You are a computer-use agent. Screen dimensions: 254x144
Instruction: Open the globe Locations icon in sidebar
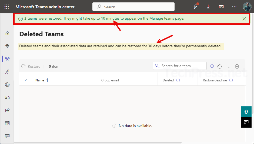click(x=7, y=85)
